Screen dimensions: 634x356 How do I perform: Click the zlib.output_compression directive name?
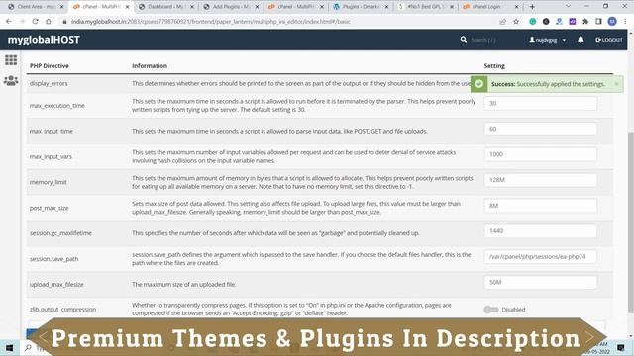pos(62,310)
